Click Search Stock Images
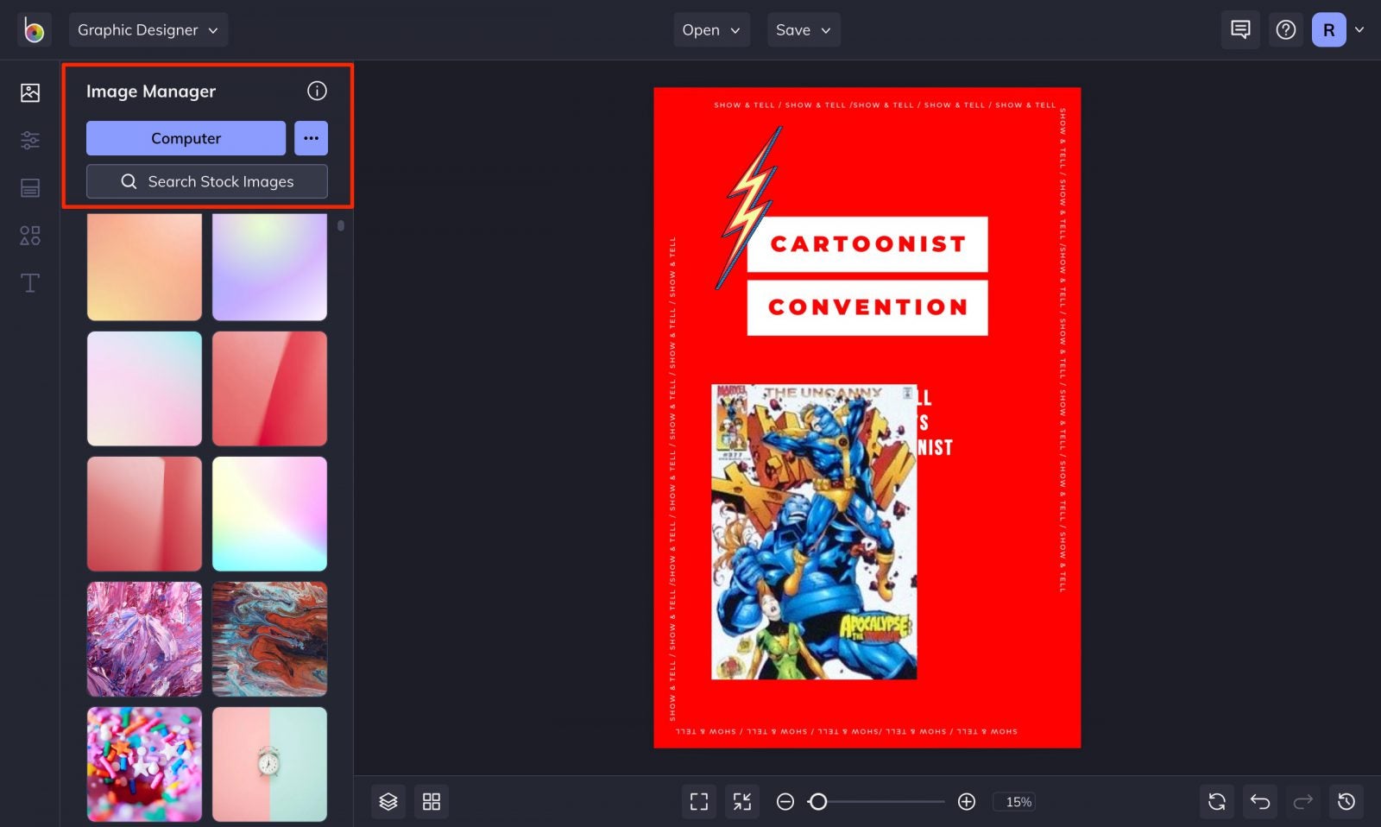The width and height of the screenshot is (1381, 827). click(206, 181)
